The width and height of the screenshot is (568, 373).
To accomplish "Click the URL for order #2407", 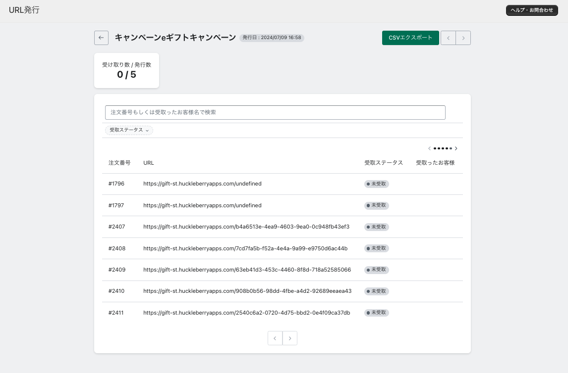I will click(x=246, y=227).
